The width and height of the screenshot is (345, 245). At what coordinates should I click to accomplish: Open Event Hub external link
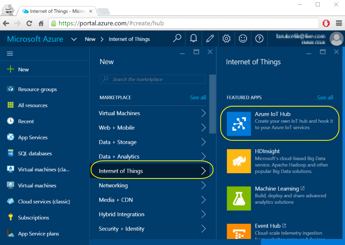[284, 225]
